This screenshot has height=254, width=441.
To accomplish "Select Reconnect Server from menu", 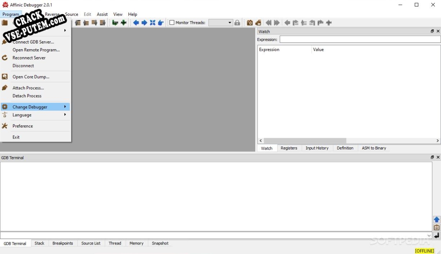I will tap(35, 58).
